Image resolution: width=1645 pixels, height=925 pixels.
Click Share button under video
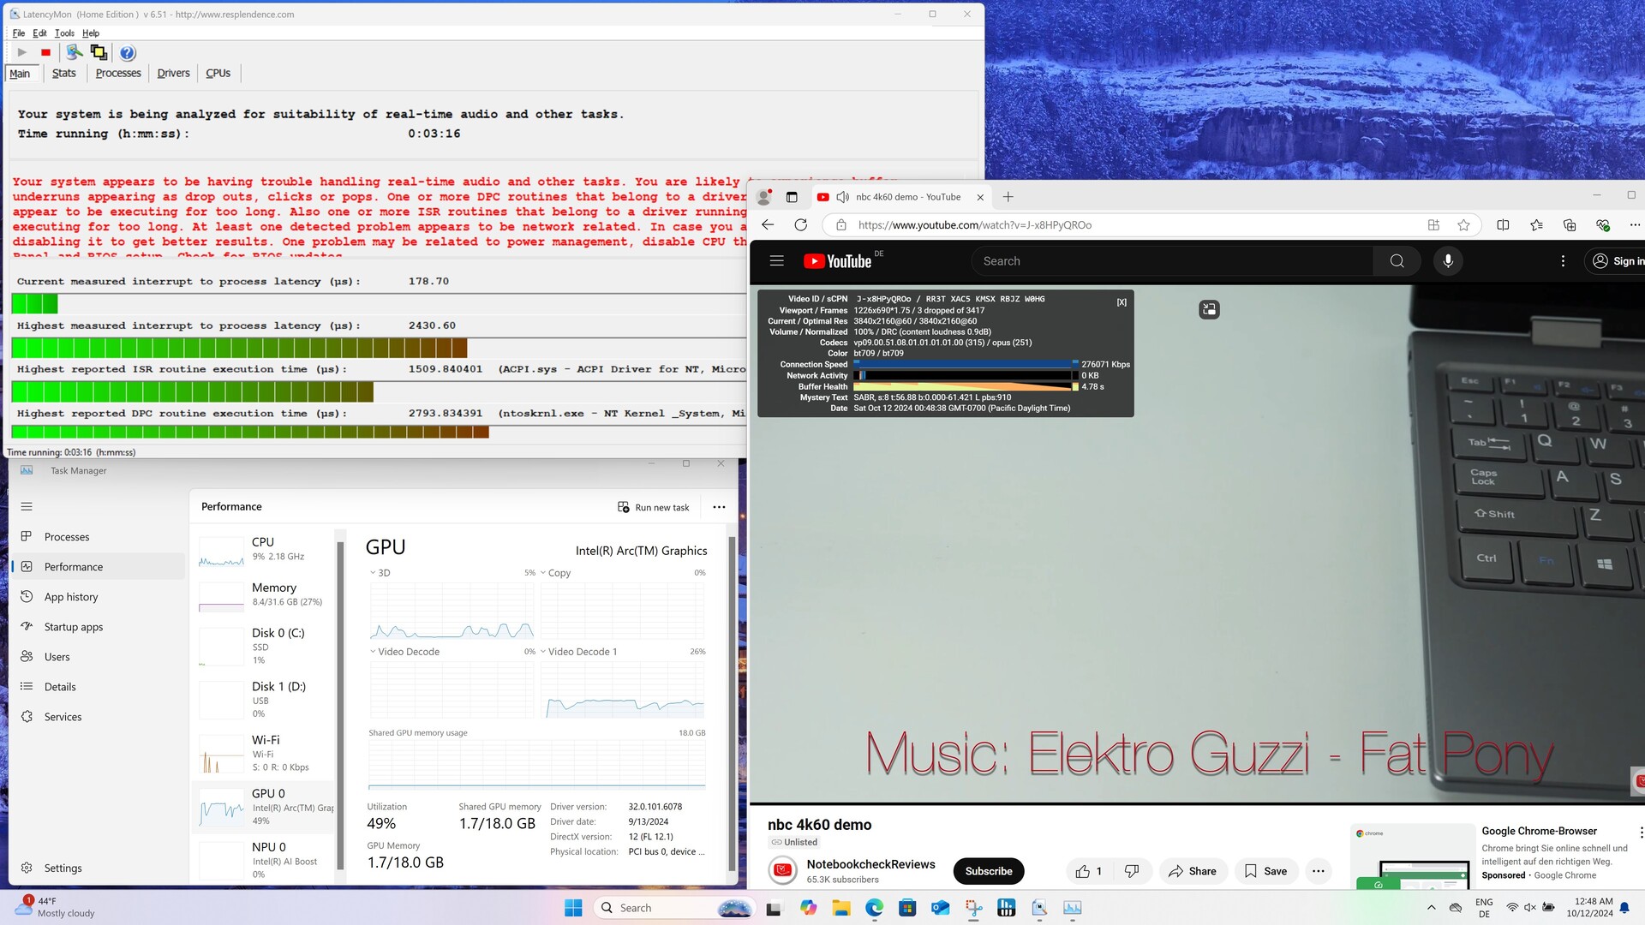coord(1193,871)
